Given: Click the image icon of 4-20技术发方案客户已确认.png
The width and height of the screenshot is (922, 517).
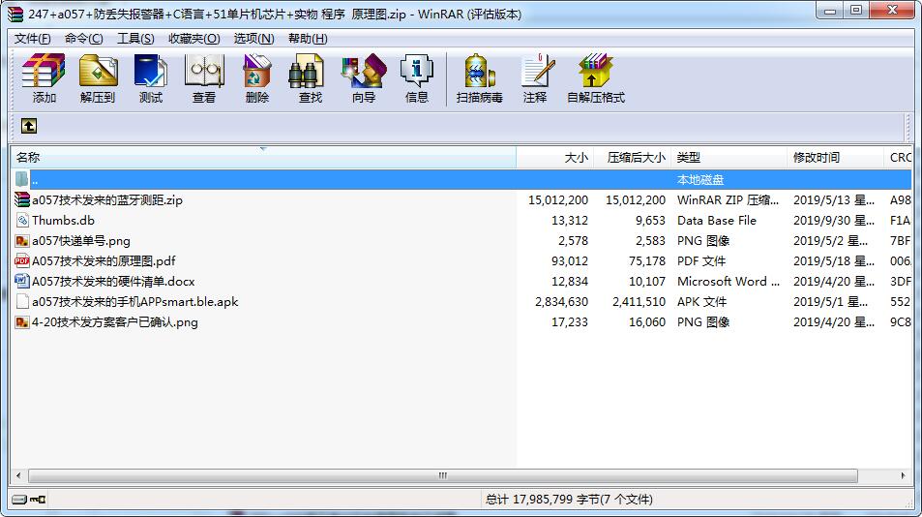Looking at the screenshot, I should tap(21, 322).
